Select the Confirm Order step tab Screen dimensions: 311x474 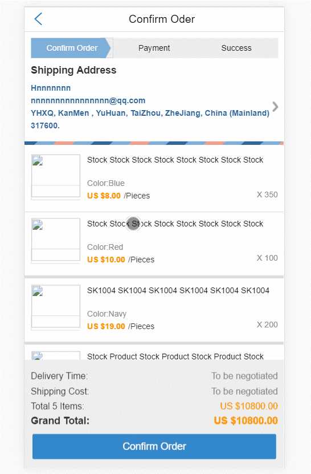71,48
